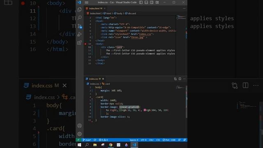Expand the body breadcrumb
This screenshot has width=263, height=148.
click(118, 14)
